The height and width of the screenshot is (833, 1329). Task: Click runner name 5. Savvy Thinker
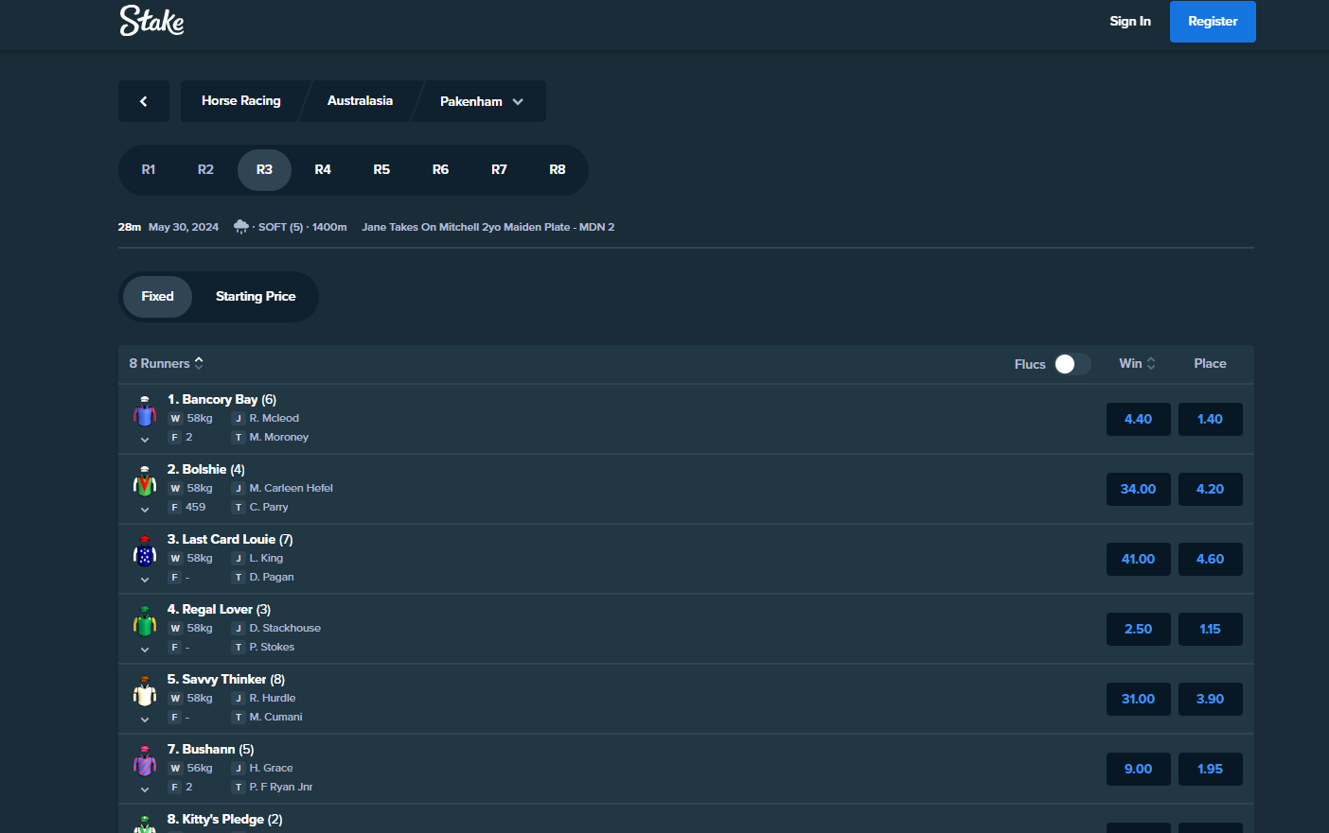[225, 680]
